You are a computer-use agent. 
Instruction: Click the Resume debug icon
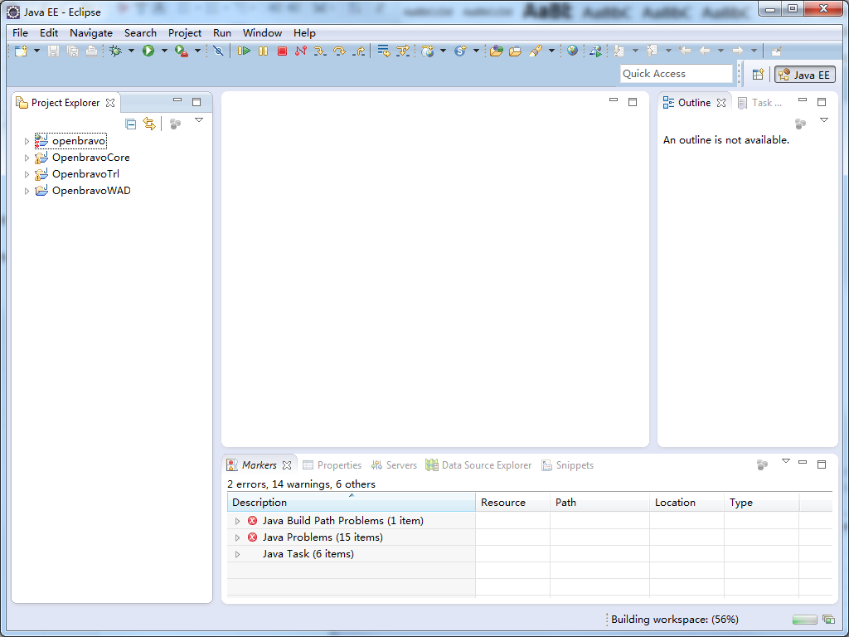tap(245, 51)
